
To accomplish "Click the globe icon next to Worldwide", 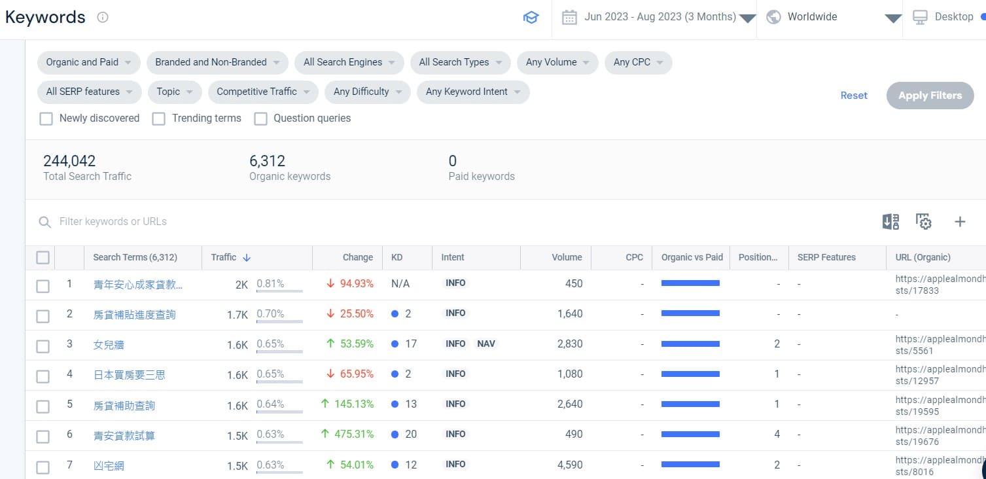I will [x=774, y=16].
